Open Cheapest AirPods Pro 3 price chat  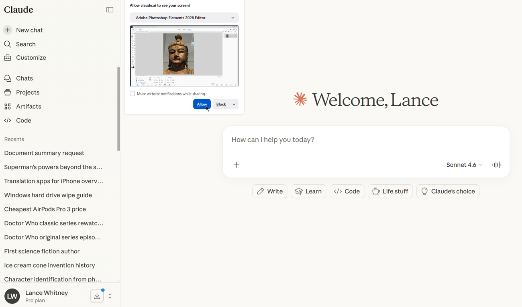point(45,209)
